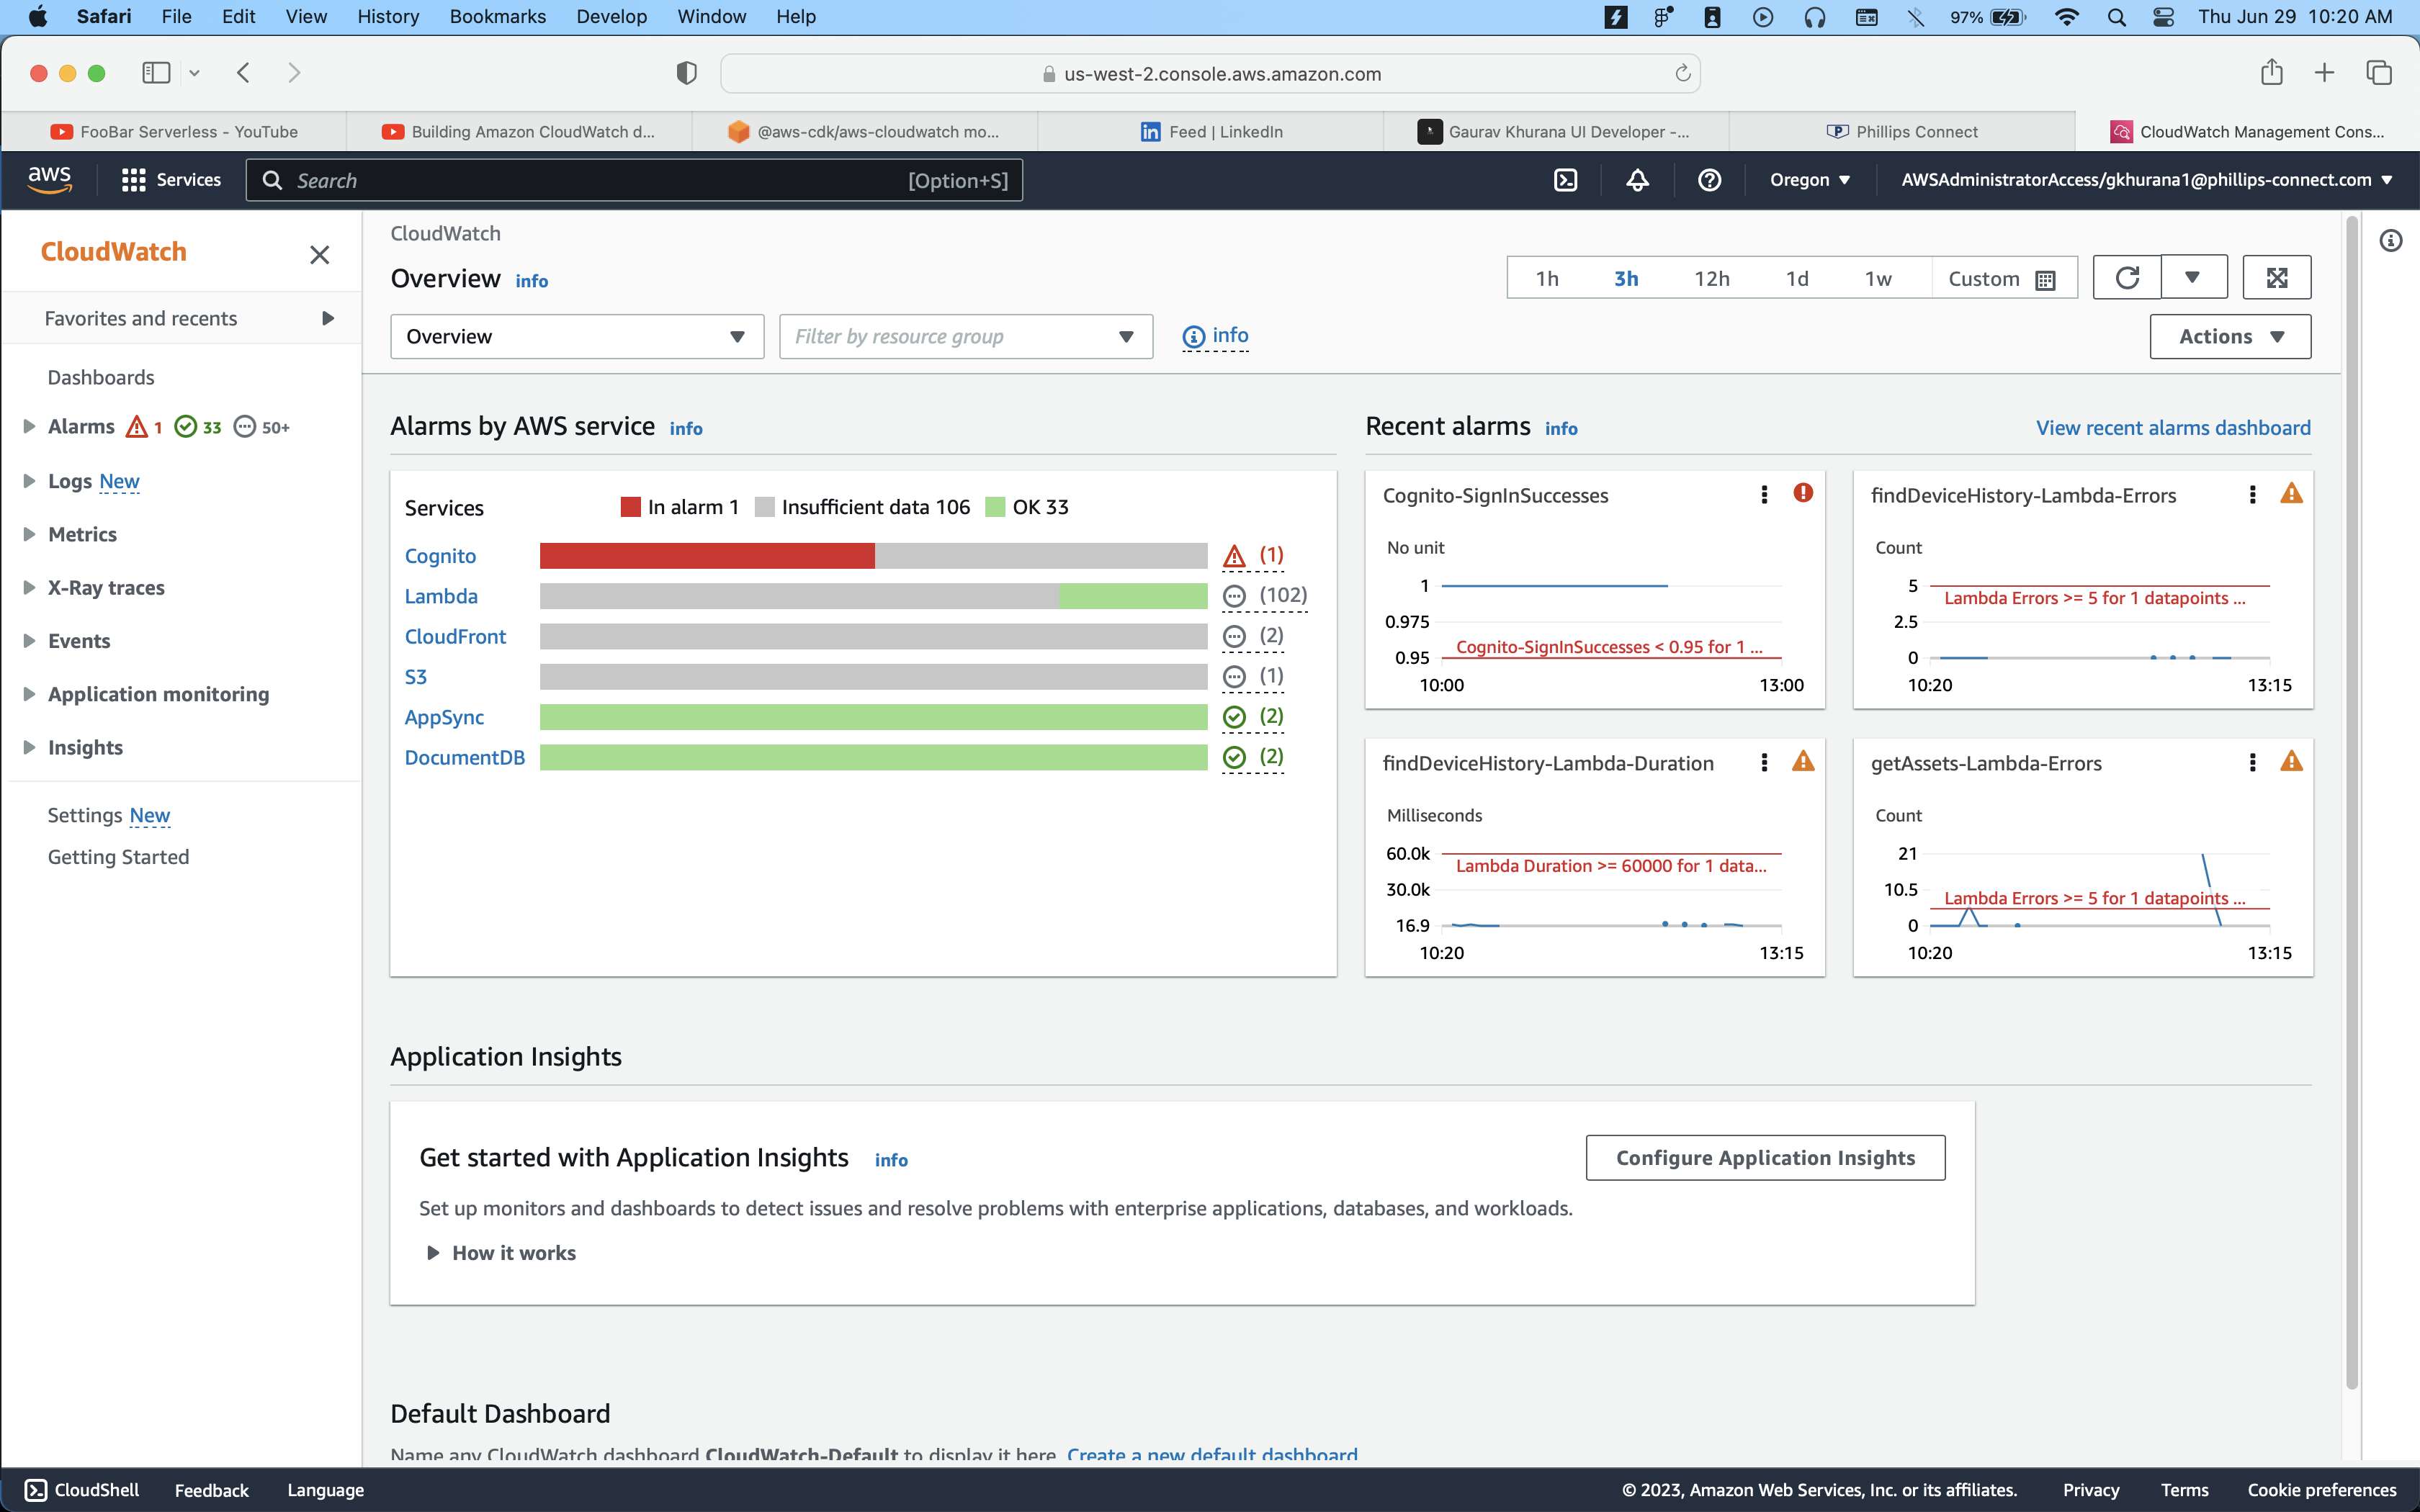Expand the Metrics sidebar section

pos(29,534)
